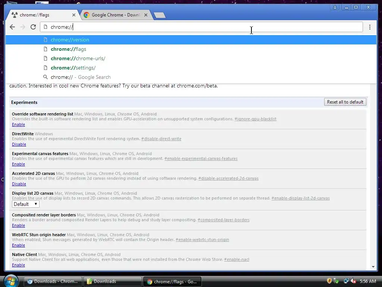Image resolution: width=382 pixels, height=287 pixels.
Task: Click the user profile icon
Action: pos(335,7)
